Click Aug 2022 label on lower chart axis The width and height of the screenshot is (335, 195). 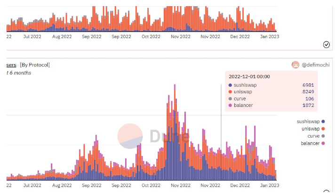click(x=62, y=185)
